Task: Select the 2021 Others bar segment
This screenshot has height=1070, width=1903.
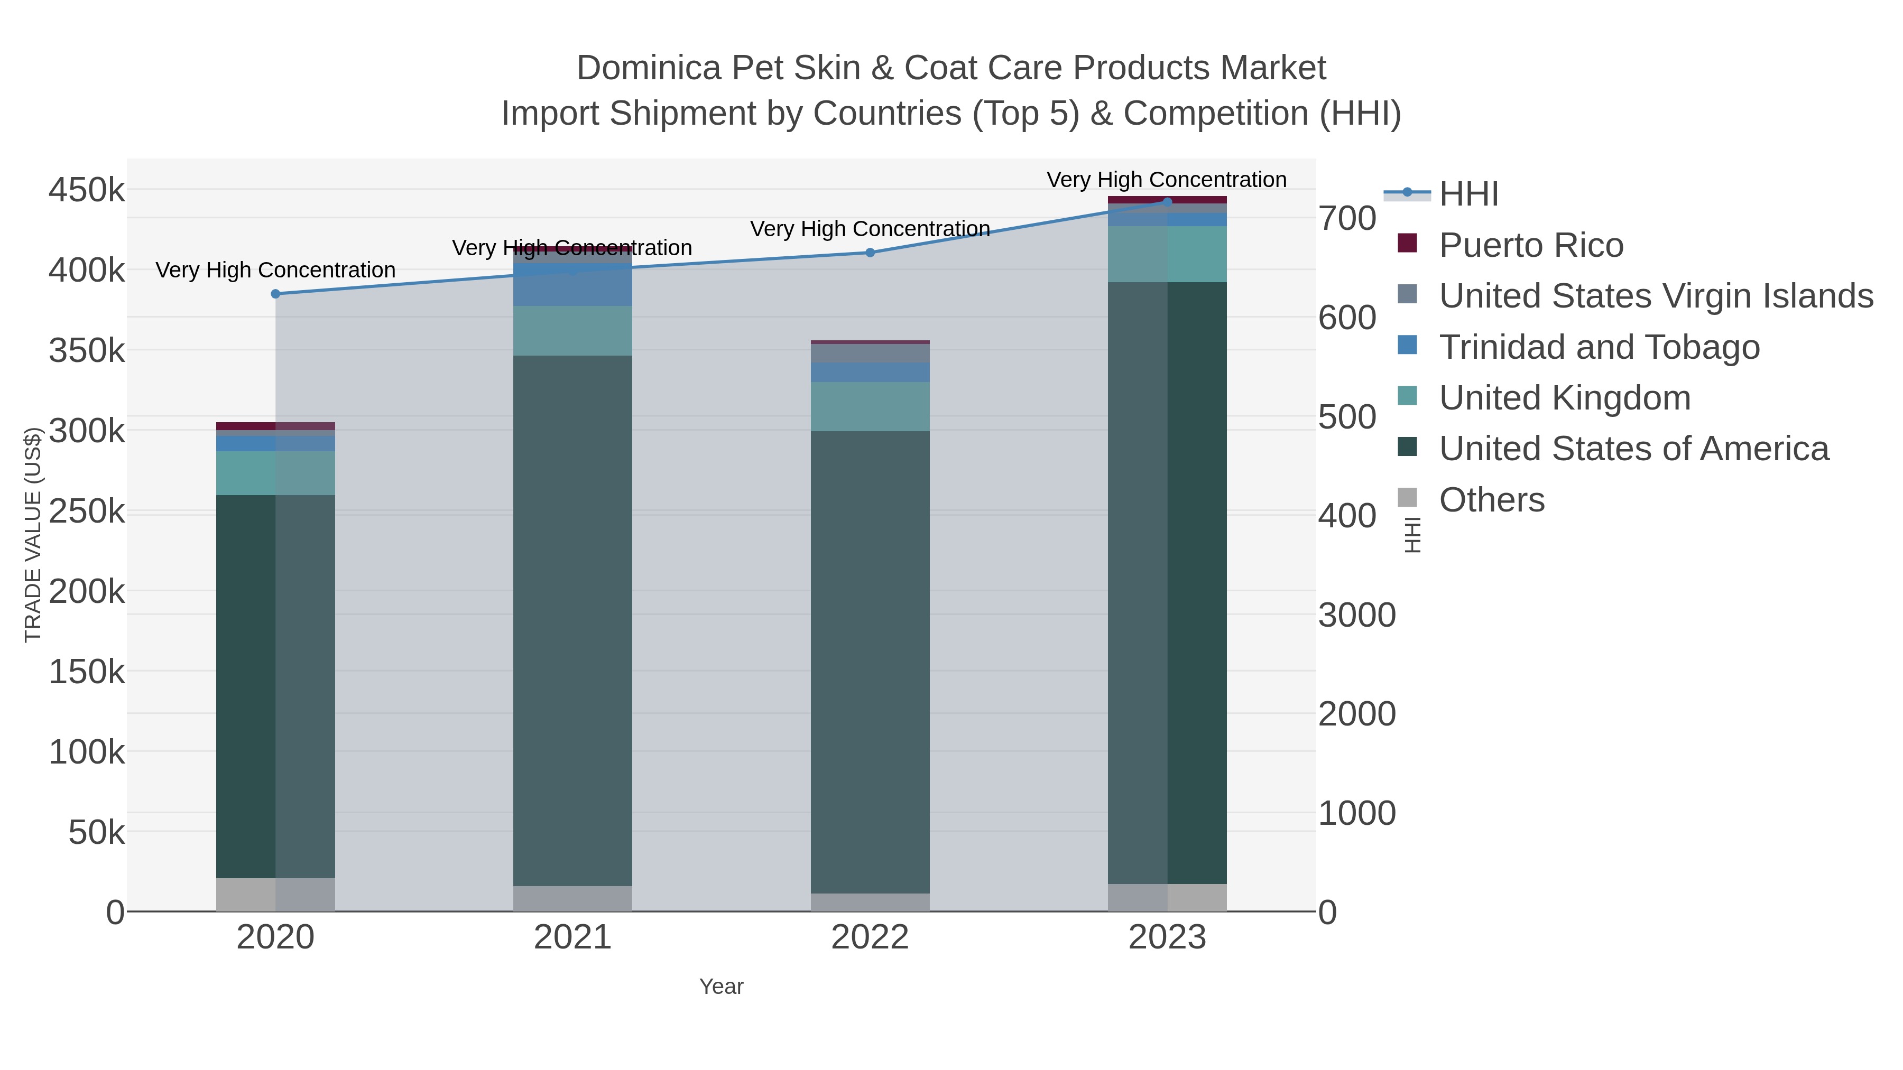Action: (572, 899)
